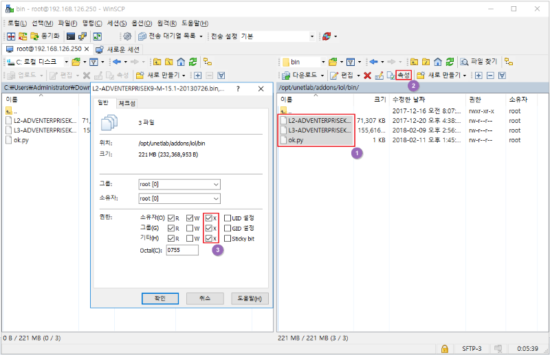The width and height of the screenshot is (550, 355).
Task: Click the 파일 찾기 (Find Files) icon
Action: (466, 61)
